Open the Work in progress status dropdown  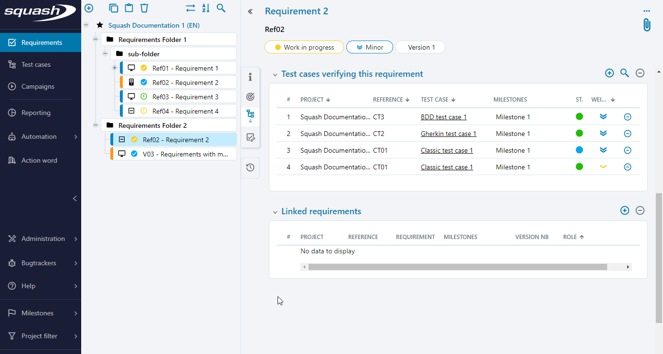(x=304, y=47)
